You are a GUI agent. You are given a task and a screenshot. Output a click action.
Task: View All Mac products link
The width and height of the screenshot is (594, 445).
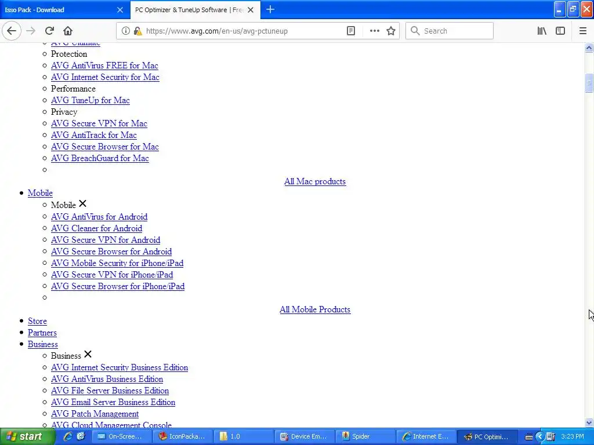315,181
